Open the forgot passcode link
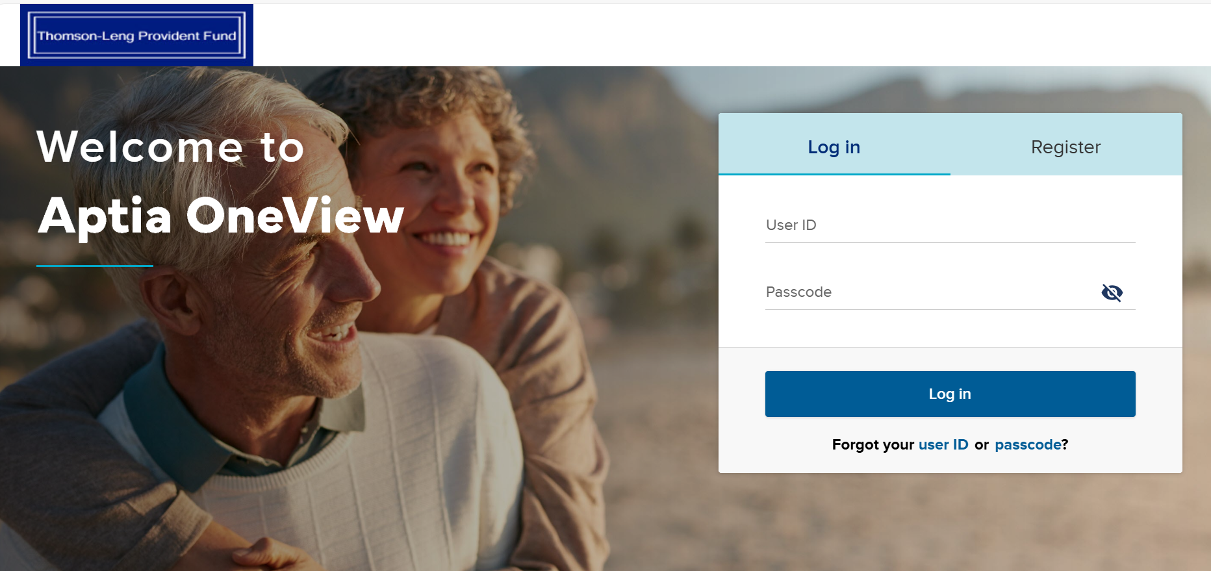 point(1028,445)
